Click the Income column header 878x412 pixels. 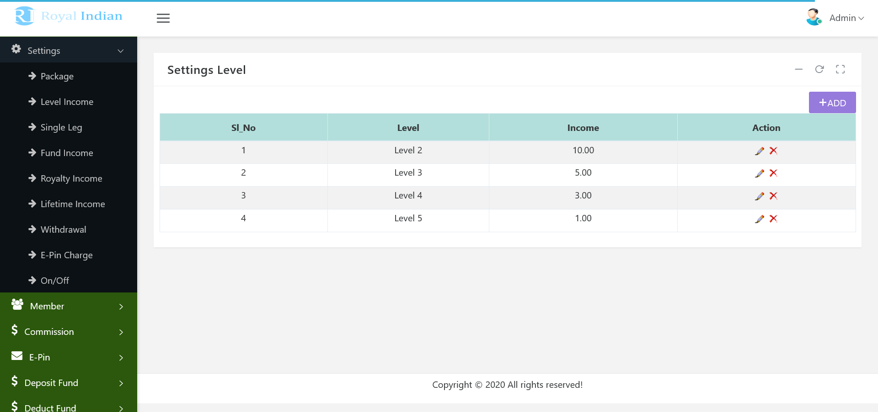pos(583,128)
